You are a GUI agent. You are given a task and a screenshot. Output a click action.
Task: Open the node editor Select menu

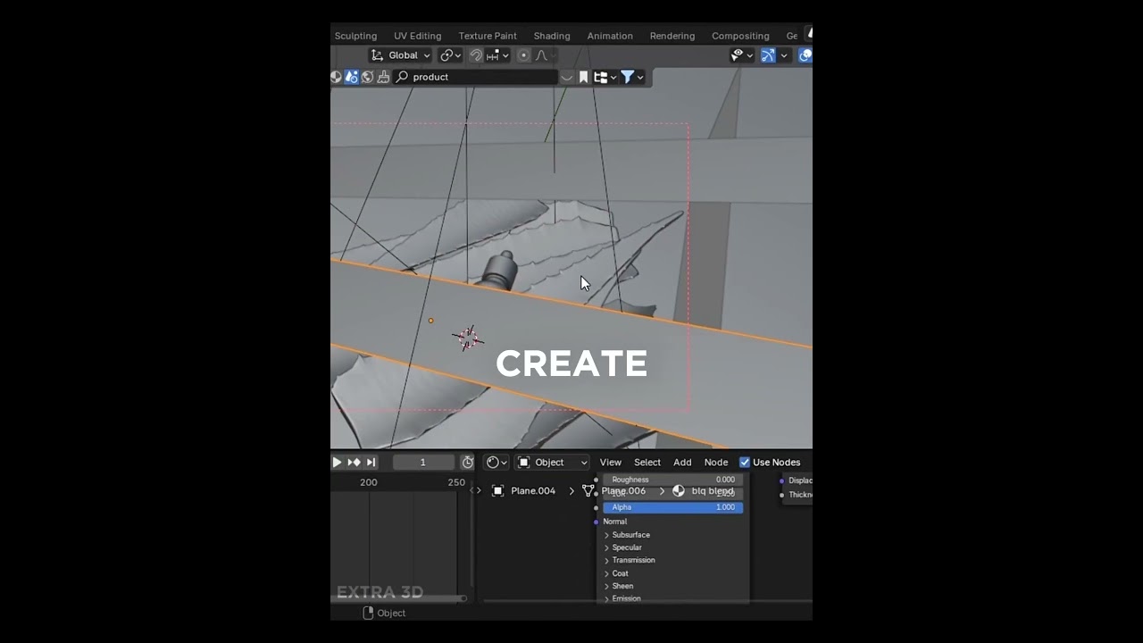click(647, 462)
